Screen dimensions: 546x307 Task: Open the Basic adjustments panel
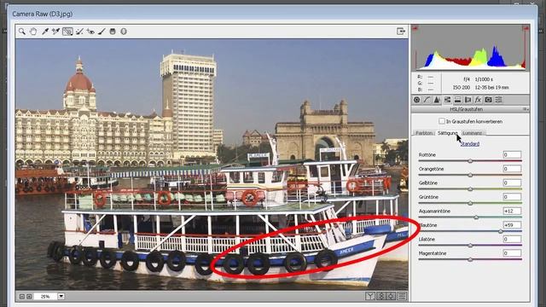point(416,100)
